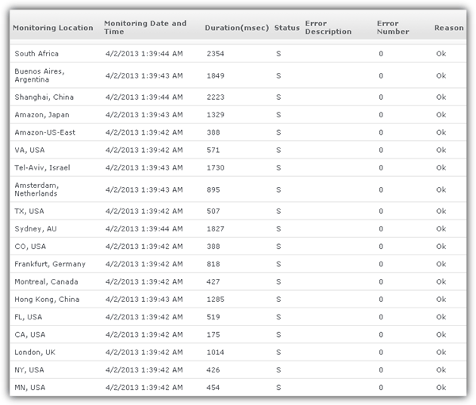Viewport: 476px width, 405px height.
Task: Click the Tel-Aviv, Israel location cell
Action: pos(42,167)
